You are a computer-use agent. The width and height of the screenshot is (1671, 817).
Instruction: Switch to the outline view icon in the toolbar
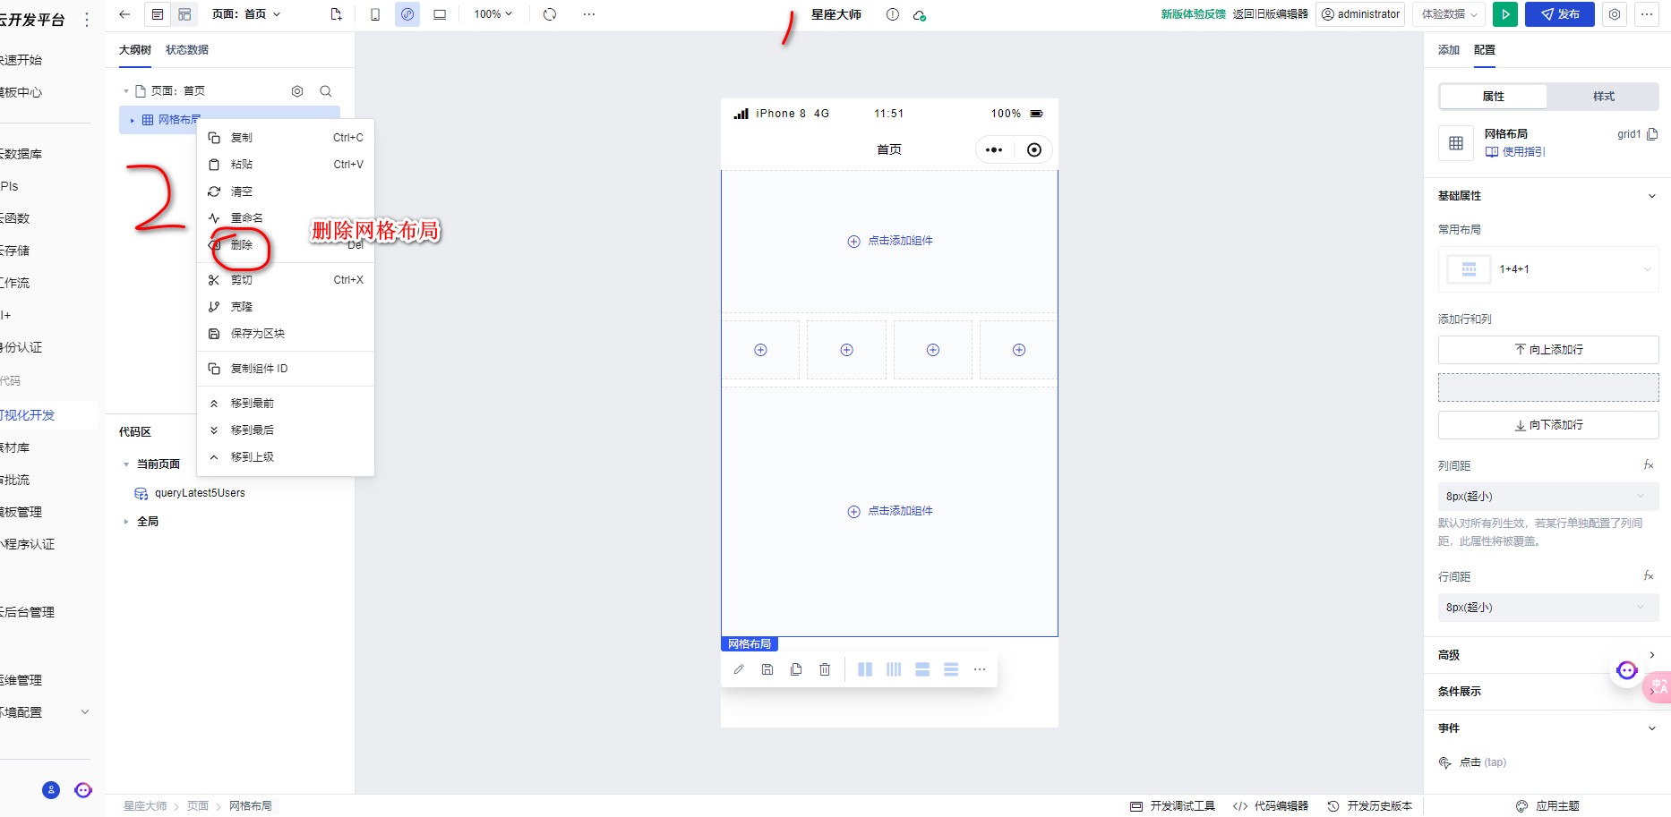tap(158, 14)
